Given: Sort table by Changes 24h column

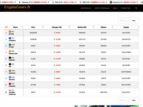Looking at the screenshot, I should coord(57,27).
